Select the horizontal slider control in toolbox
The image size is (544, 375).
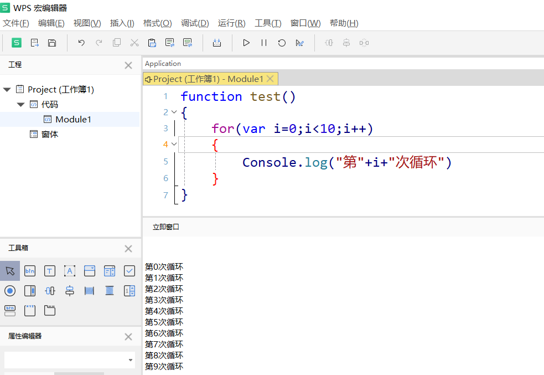pyautogui.click(x=50, y=291)
